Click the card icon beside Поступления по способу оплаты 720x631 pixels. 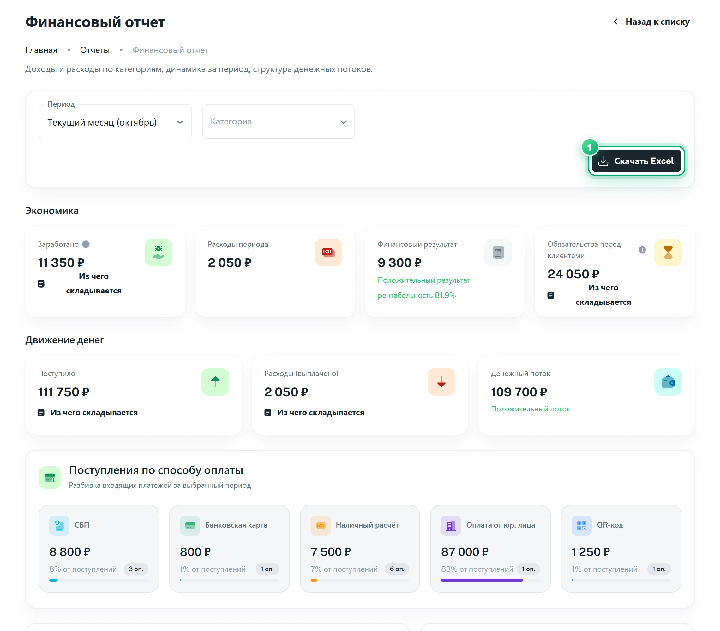(50, 478)
